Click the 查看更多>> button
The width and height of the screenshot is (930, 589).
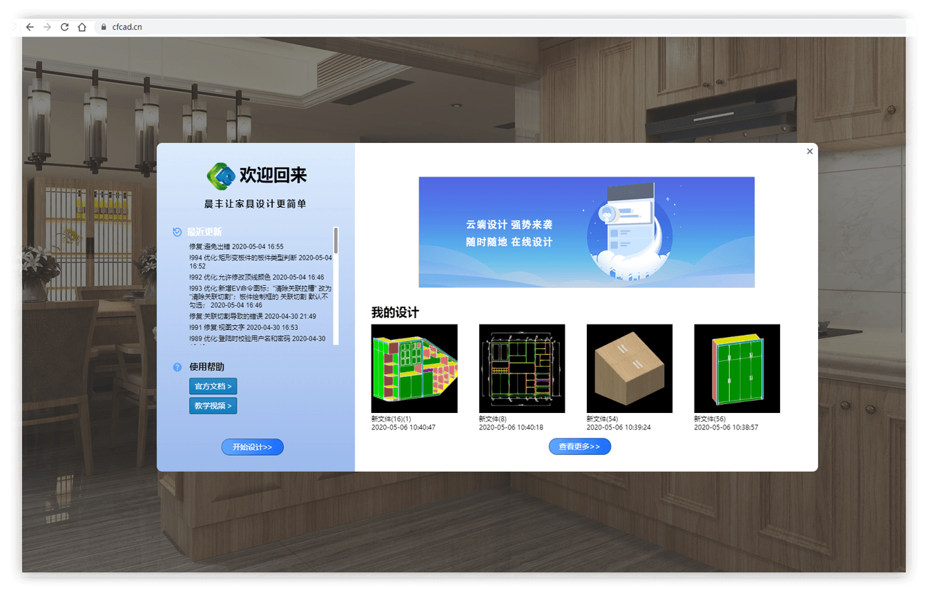pyautogui.click(x=579, y=447)
